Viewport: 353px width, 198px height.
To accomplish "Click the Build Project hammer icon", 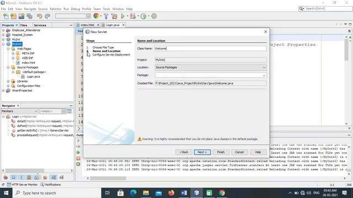I will pos(106,16).
